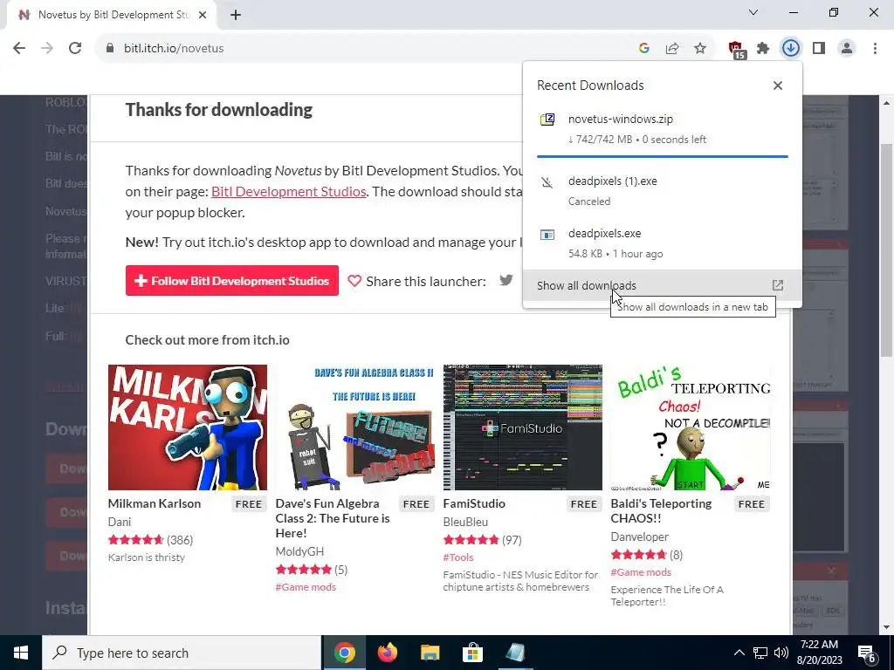Image resolution: width=894 pixels, height=670 pixels.
Task: Click the address bar URL
Action: (x=174, y=49)
